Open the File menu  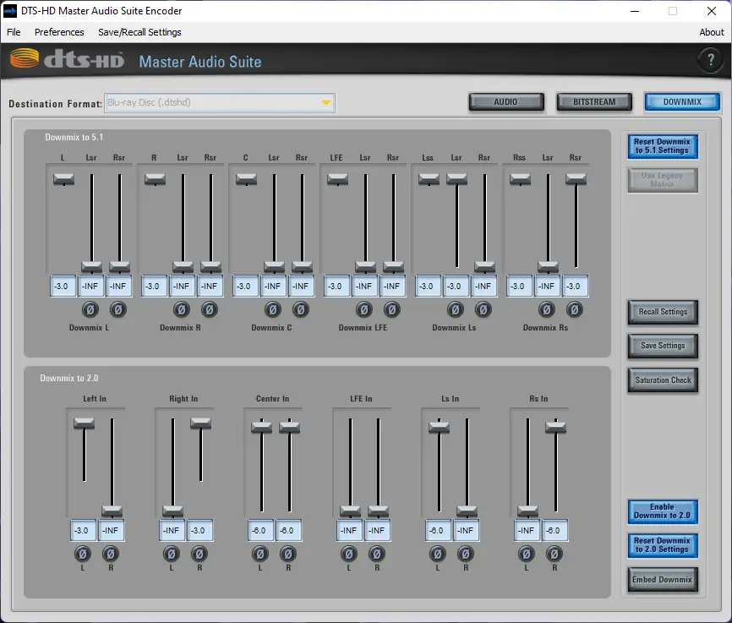pyautogui.click(x=14, y=32)
